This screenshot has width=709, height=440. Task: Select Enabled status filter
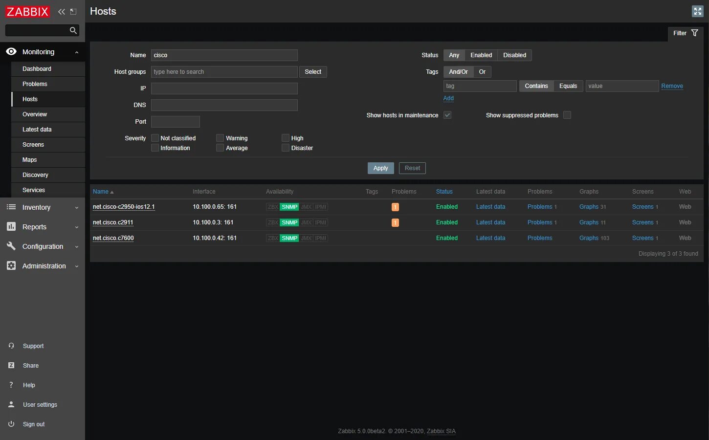[x=481, y=55]
